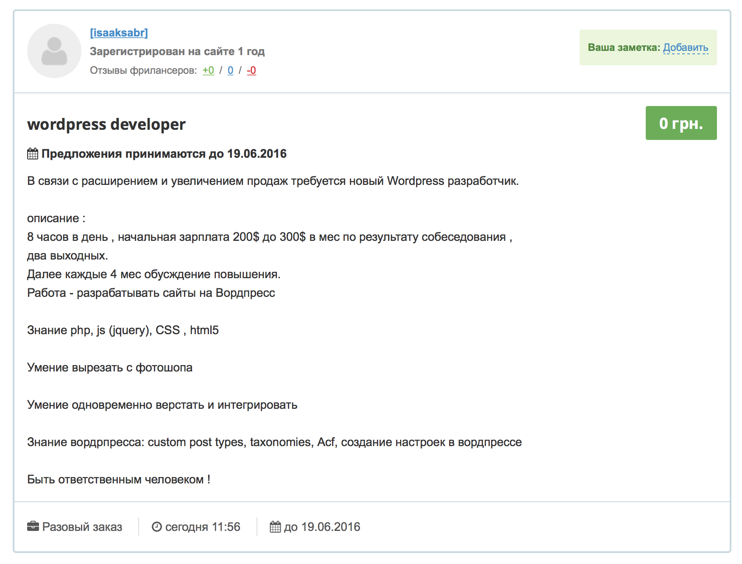The height and width of the screenshot is (564, 742).
Task: Click text сегодня 11:56
Action: (x=203, y=527)
